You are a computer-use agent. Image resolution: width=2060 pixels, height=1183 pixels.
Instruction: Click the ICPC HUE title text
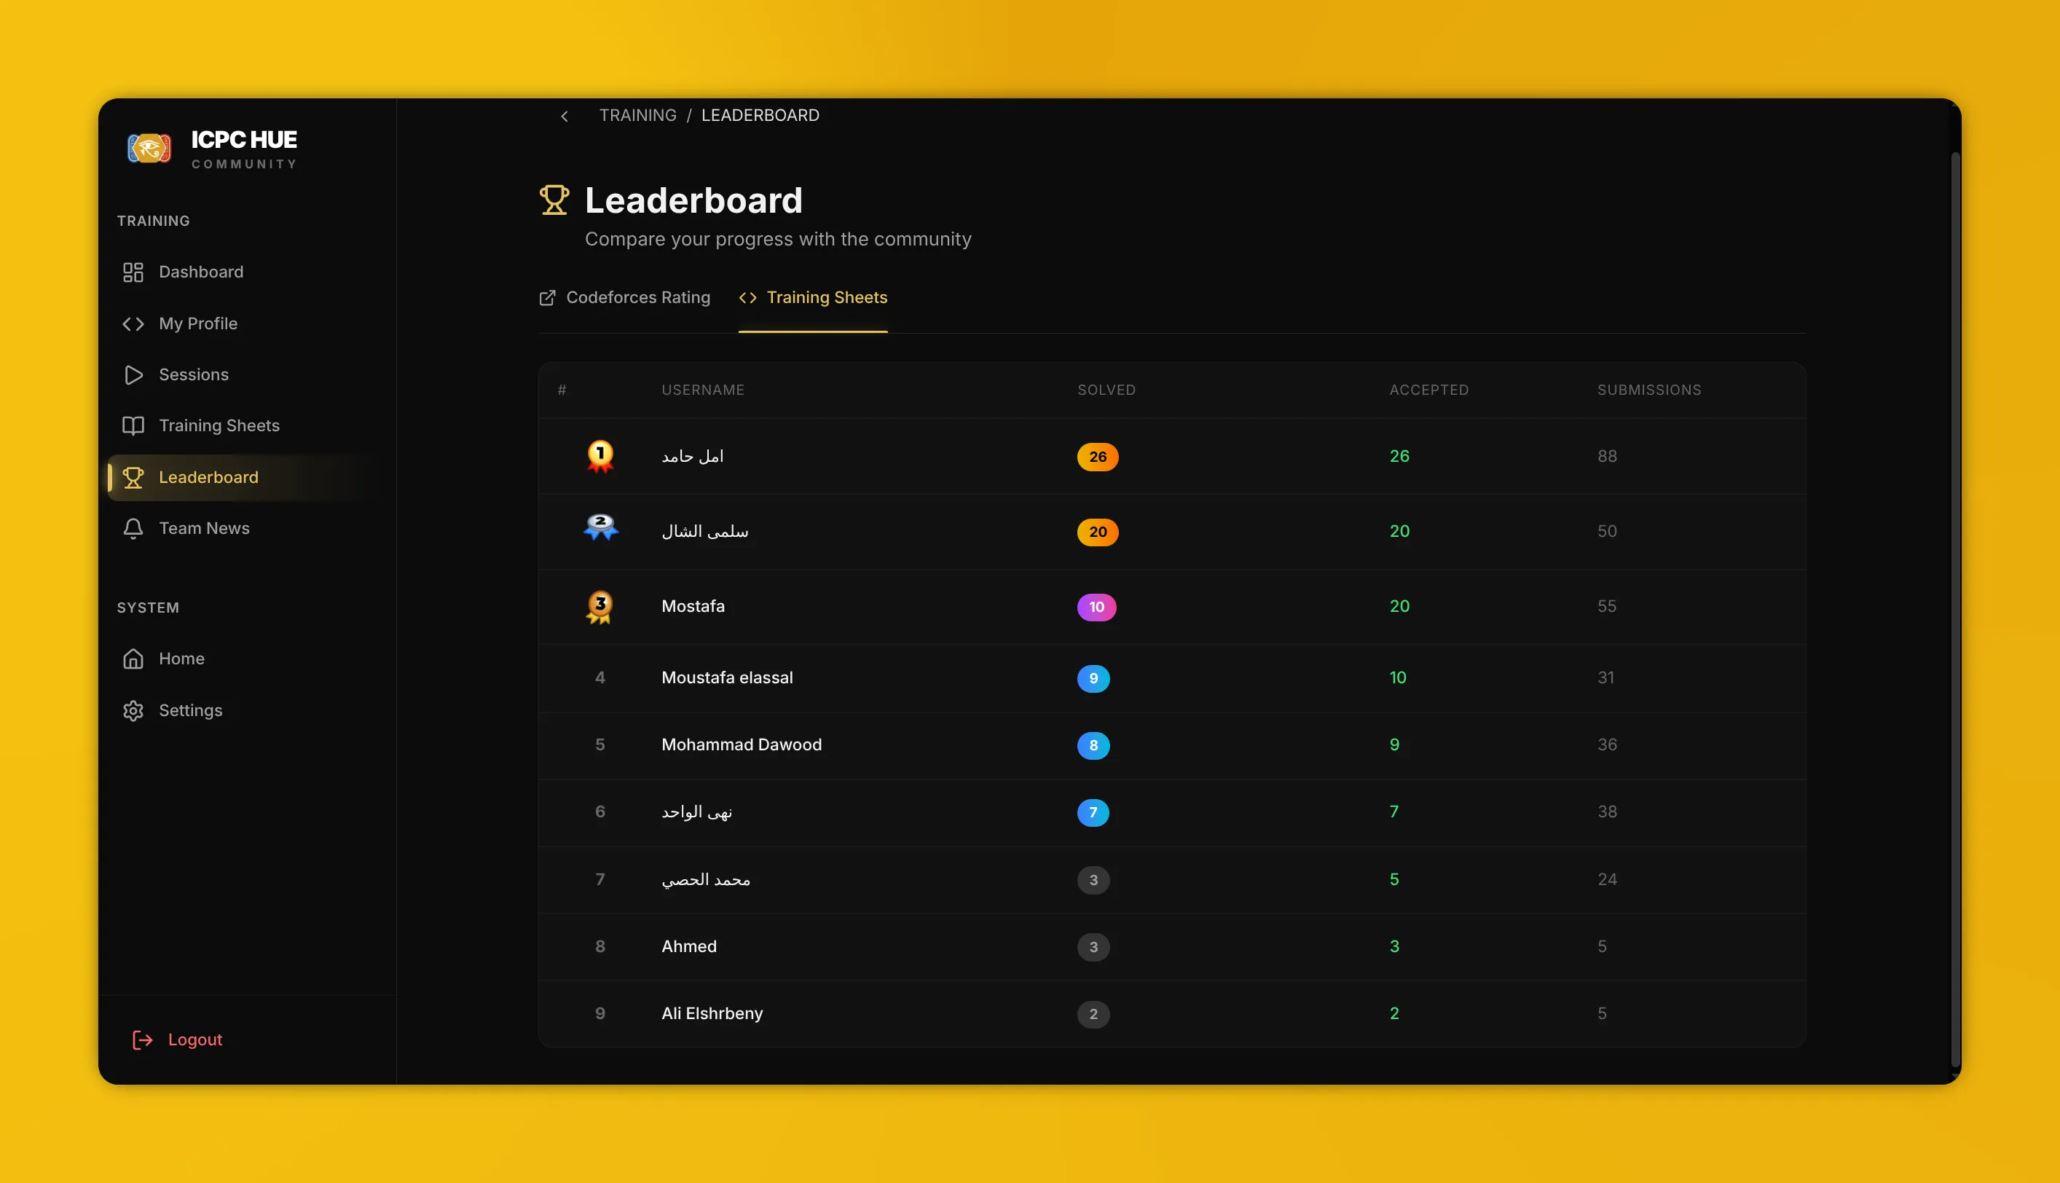coord(245,140)
